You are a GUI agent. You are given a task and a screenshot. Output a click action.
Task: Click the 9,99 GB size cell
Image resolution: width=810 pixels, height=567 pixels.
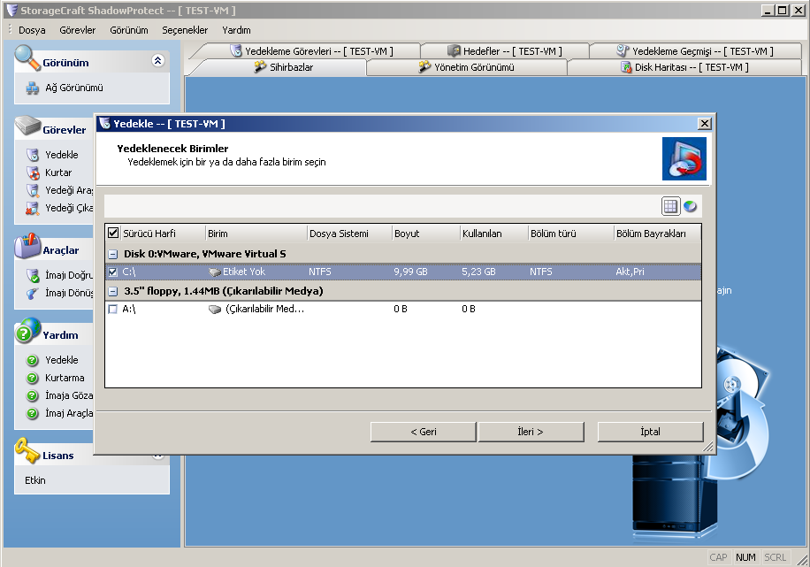410,272
